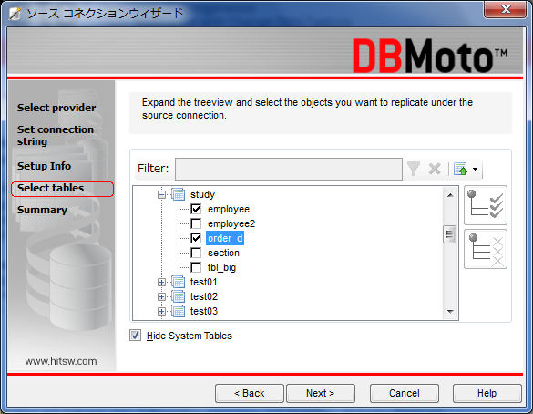
Task: Check the tbl_big table checkbox
Action: 196,267
